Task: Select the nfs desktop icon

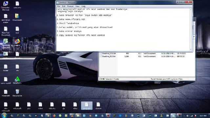Action: click(x=17, y=68)
